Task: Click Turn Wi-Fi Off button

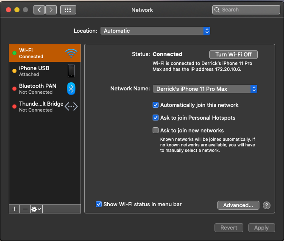Action: coord(233,54)
